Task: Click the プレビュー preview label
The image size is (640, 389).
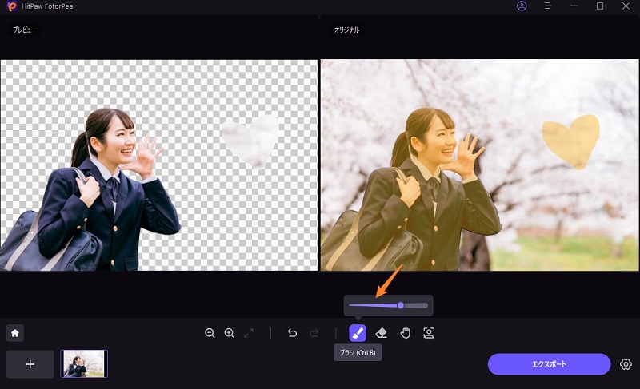Action: [x=24, y=30]
